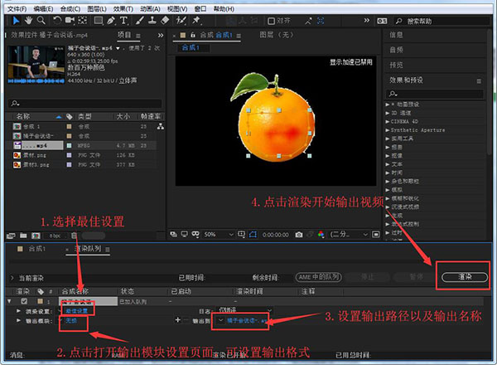The width and height of the screenshot is (497, 365).
Task: Click the label color swatch of 合成 1
Action: [x=69, y=126]
